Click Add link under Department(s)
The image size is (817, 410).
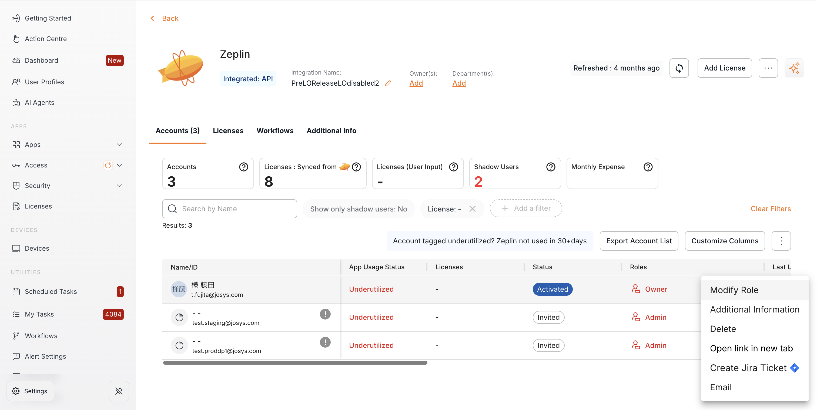(459, 83)
